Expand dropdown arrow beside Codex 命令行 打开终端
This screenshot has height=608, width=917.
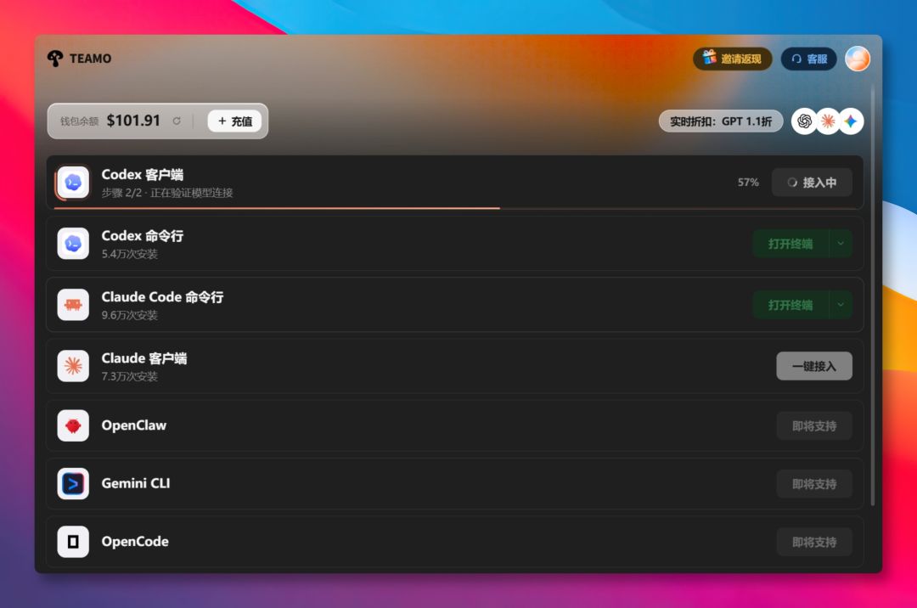[x=841, y=244]
